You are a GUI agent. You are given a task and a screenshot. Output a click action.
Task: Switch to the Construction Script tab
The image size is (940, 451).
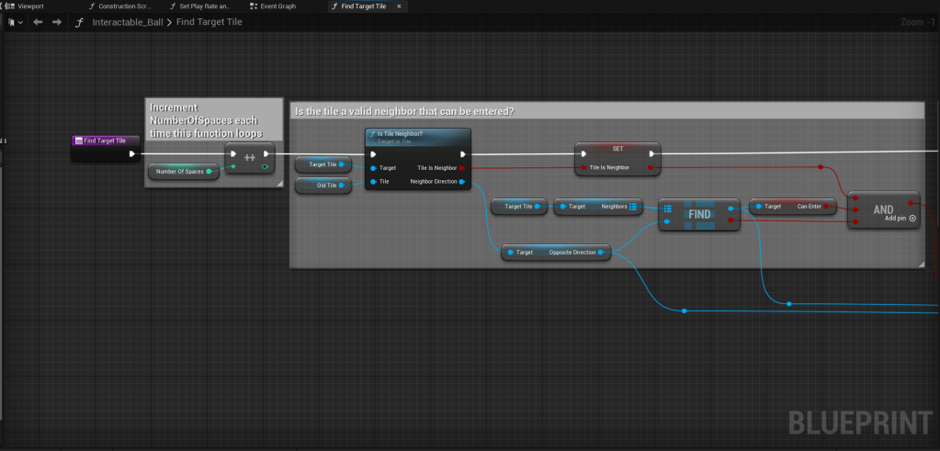click(125, 6)
